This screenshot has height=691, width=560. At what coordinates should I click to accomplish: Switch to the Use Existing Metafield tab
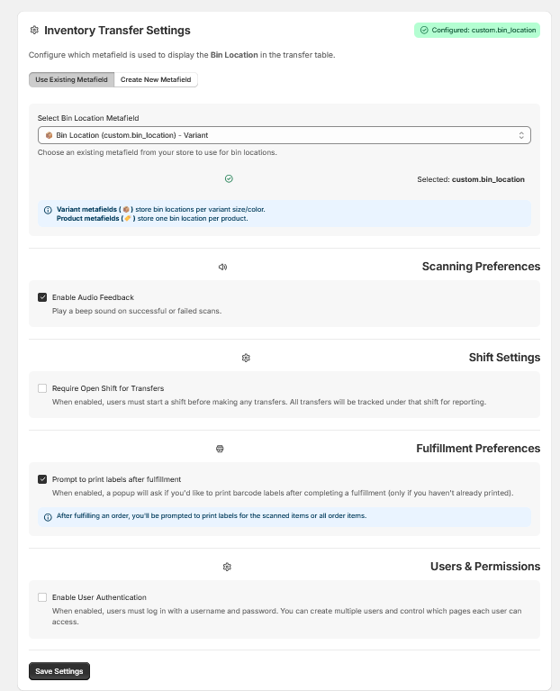71,80
